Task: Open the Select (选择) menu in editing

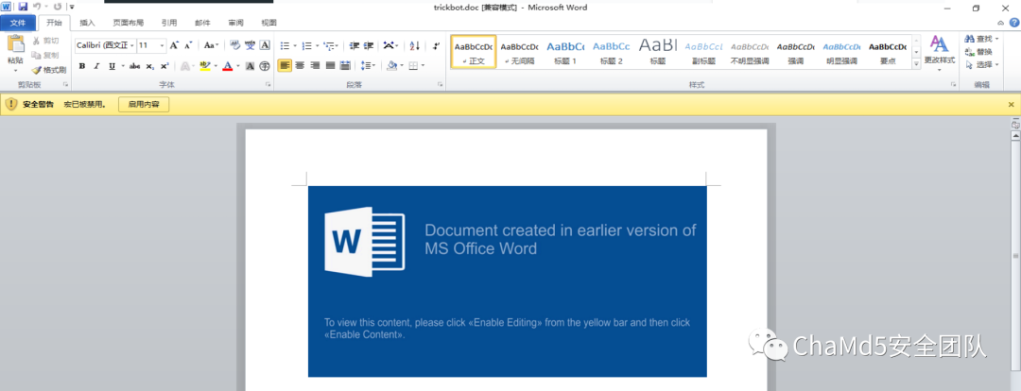Action: coord(981,65)
